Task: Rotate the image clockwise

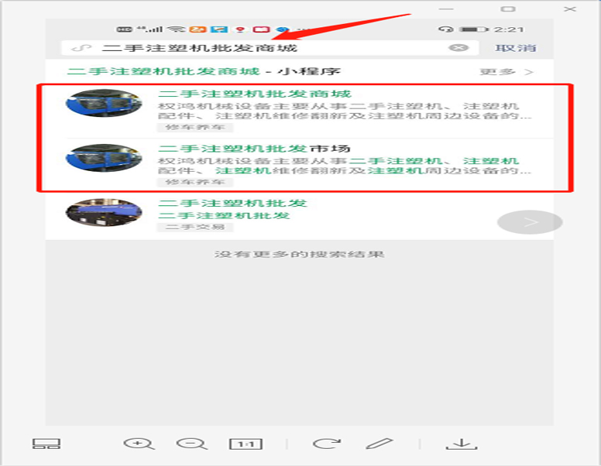Action: coord(327,444)
